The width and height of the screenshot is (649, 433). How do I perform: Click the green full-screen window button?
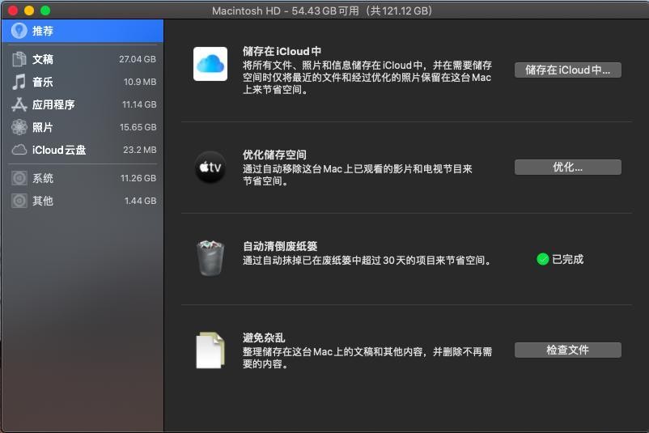point(45,11)
